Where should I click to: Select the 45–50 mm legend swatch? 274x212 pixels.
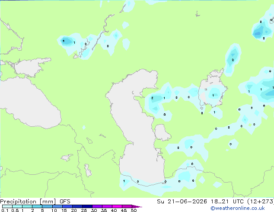tap(127, 206)
